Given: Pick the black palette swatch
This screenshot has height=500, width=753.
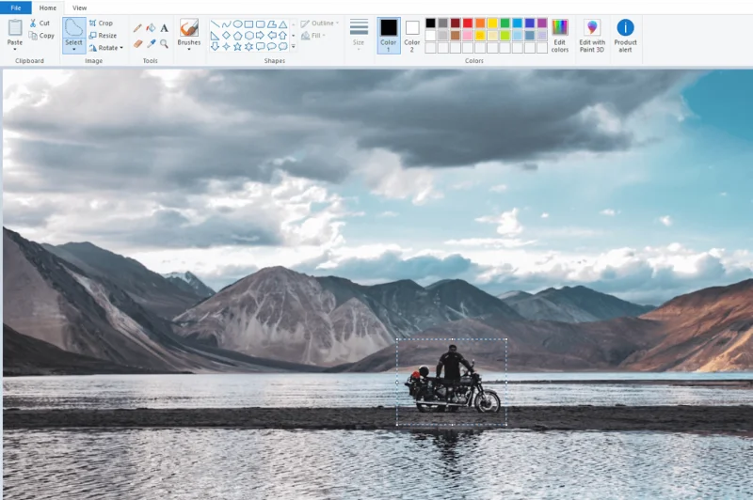Looking at the screenshot, I should pyautogui.click(x=431, y=23).
